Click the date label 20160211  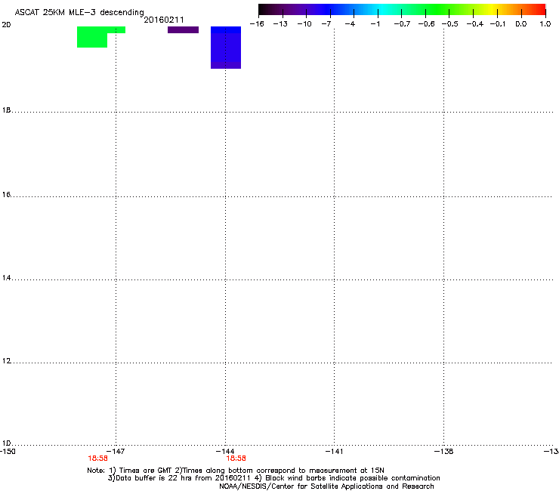(164, 20)
